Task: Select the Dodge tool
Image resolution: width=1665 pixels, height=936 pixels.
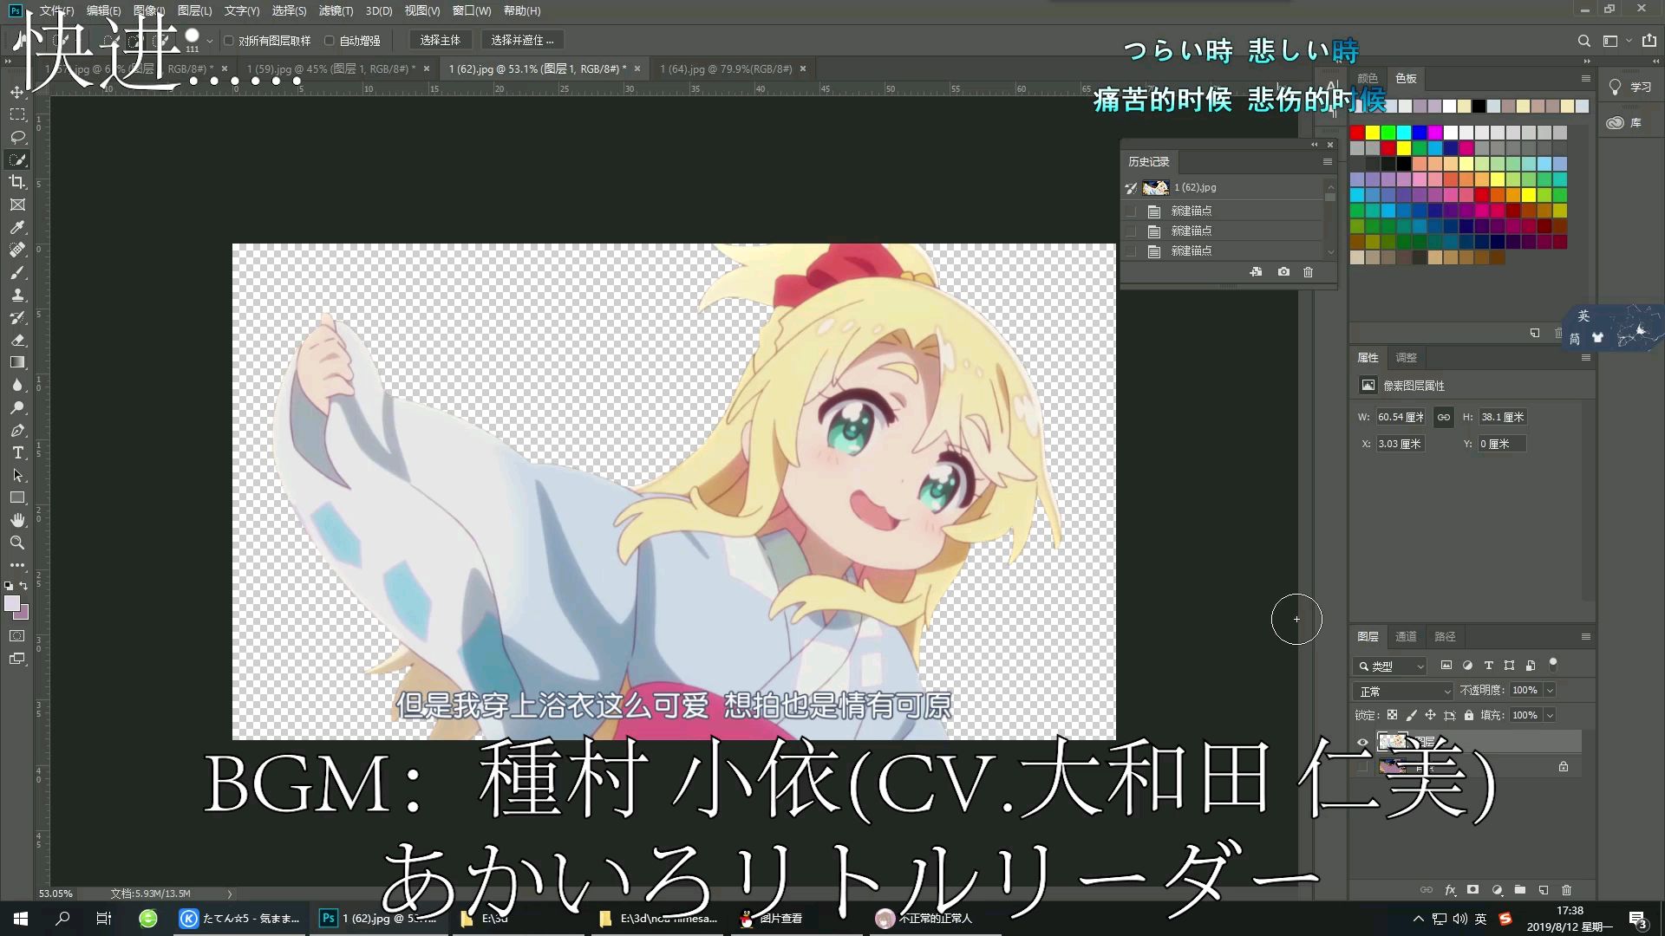Action: [x=17, y=407]
